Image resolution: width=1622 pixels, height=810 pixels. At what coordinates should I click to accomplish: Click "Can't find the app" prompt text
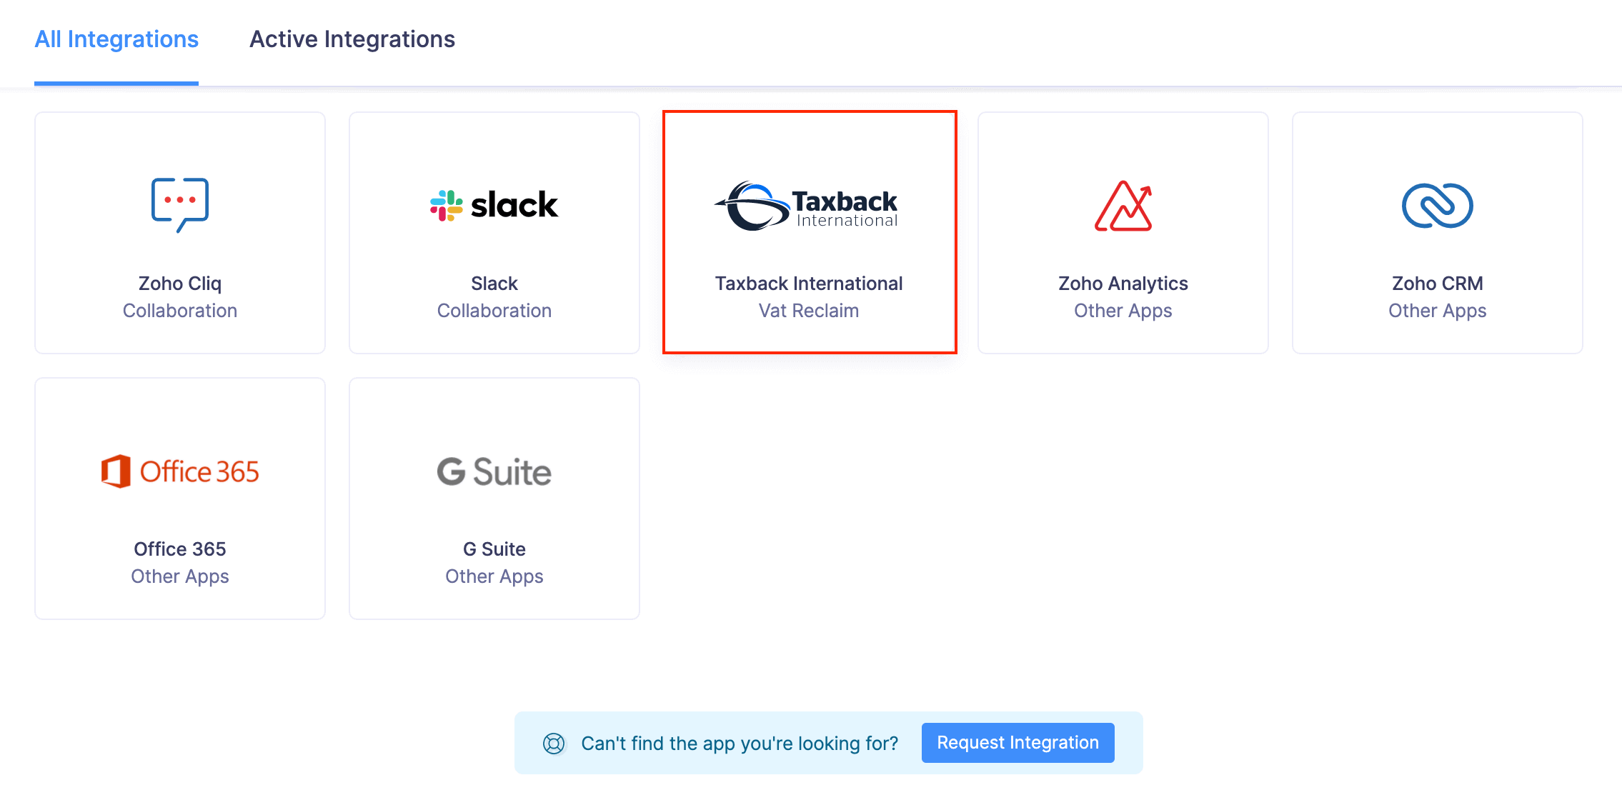coord(740,744)
